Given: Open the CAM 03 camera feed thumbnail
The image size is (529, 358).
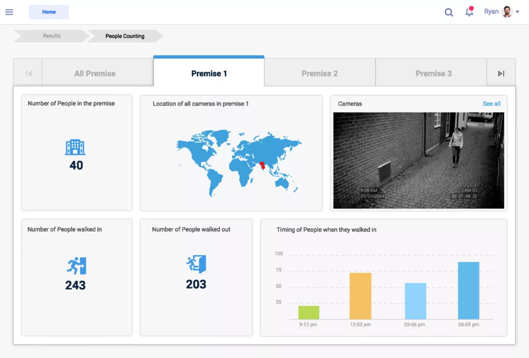Looking at the screenshot, I should tap(418, 160).
